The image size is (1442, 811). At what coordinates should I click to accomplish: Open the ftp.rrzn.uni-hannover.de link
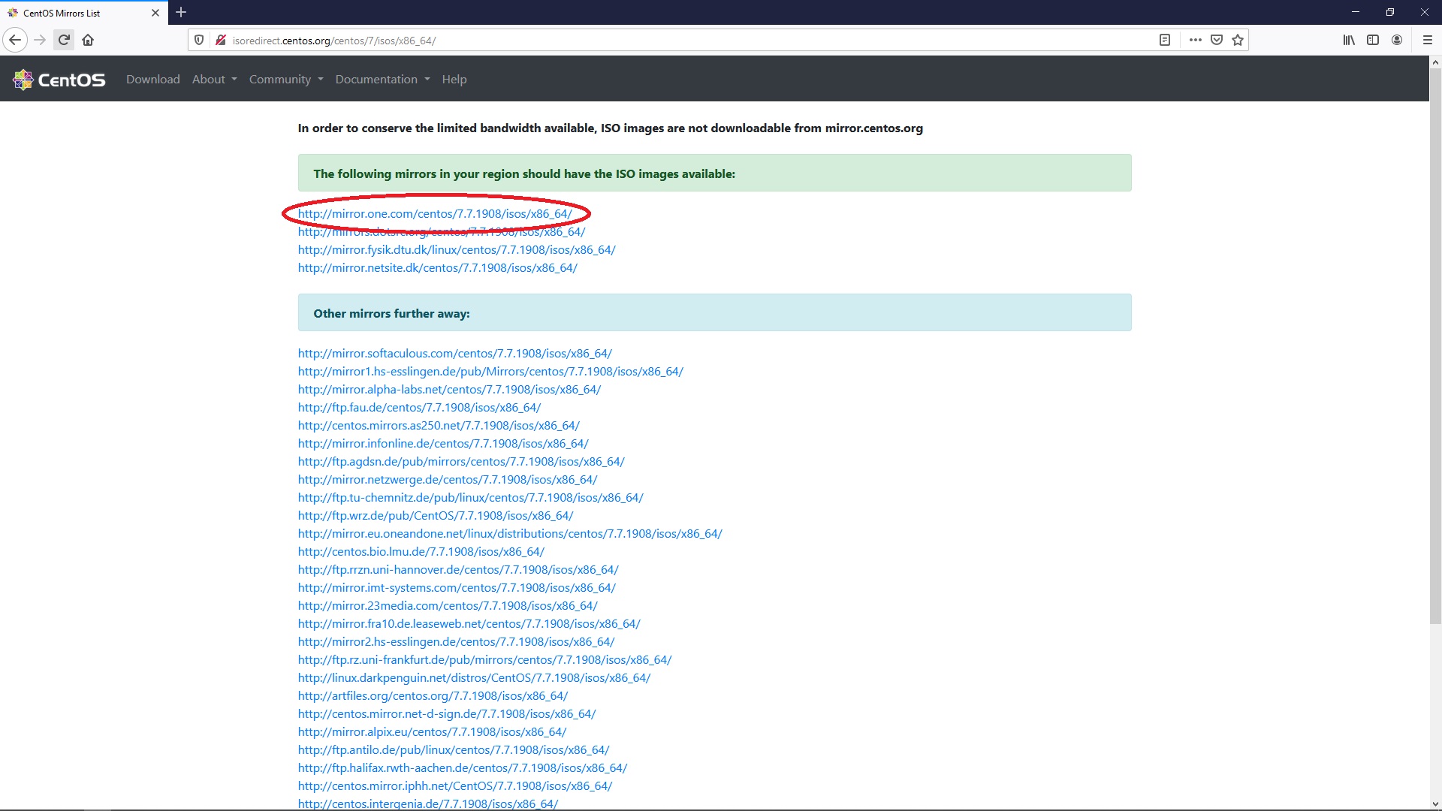click(458, 570)
